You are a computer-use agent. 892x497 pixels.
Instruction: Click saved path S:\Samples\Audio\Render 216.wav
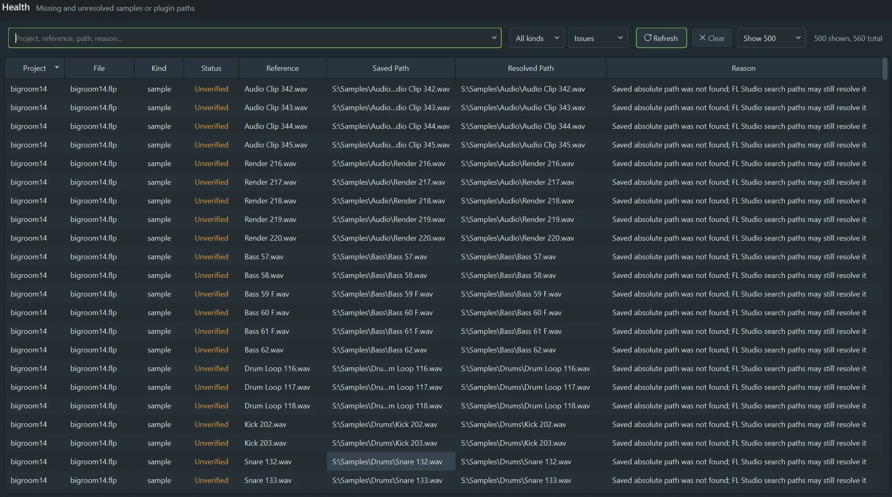pos(391,164)
